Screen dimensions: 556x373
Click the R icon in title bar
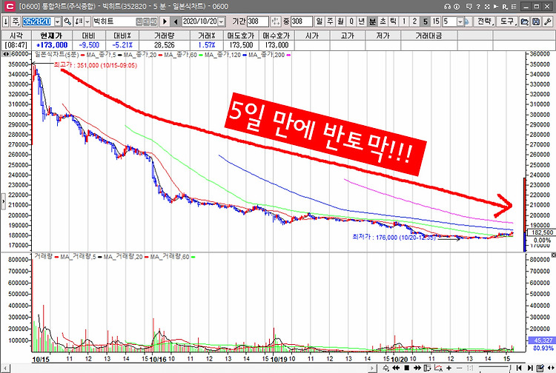coord(505,7)
